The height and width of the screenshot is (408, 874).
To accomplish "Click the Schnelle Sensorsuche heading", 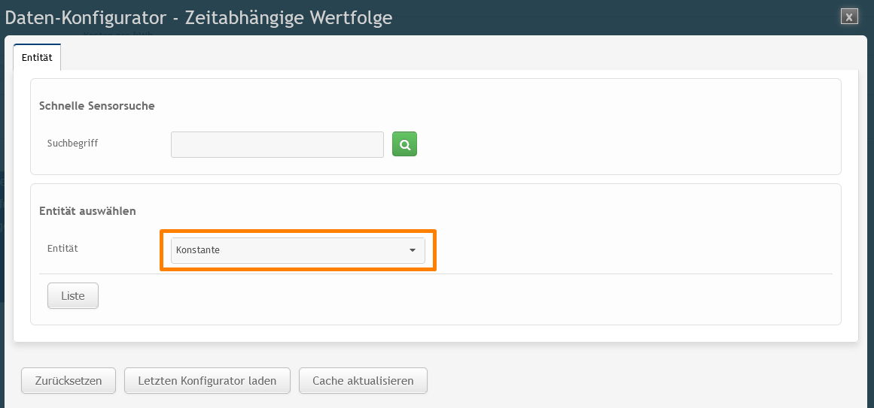I will [97, 106].
